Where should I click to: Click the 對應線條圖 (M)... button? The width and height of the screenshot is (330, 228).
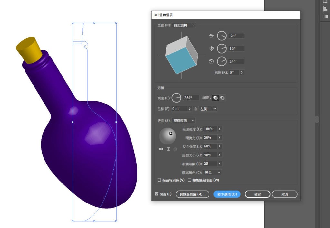coord(192,194)
